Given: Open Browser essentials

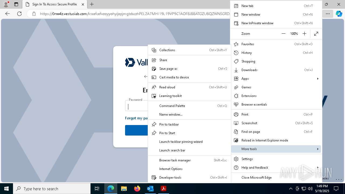Looking at the screenshot, I should [276, 105].
